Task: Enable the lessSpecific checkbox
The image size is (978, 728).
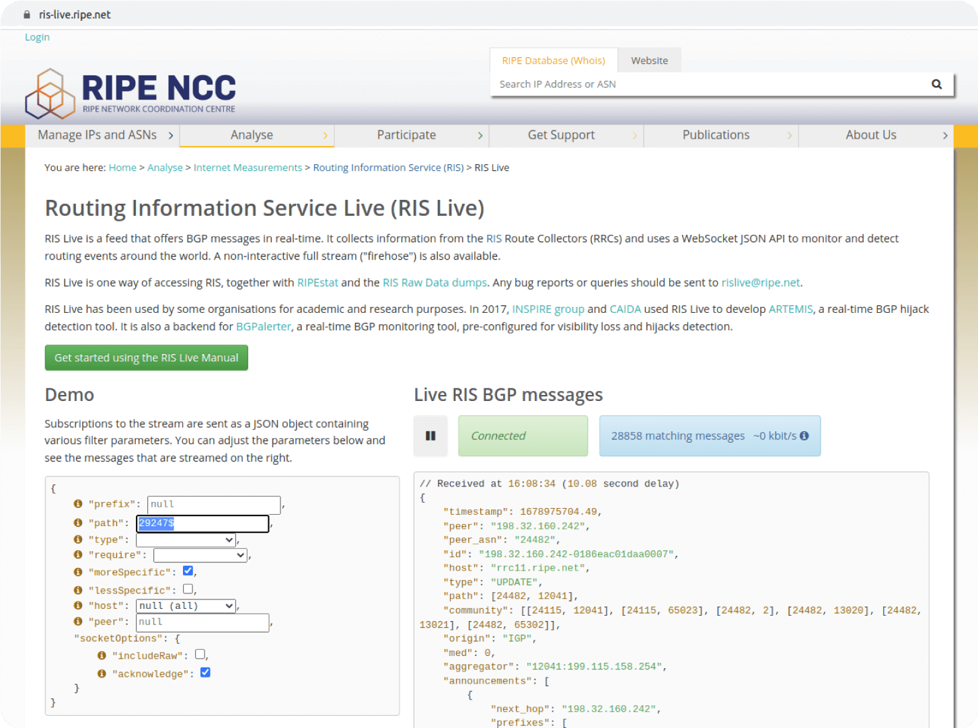Action: click(188, 589)
